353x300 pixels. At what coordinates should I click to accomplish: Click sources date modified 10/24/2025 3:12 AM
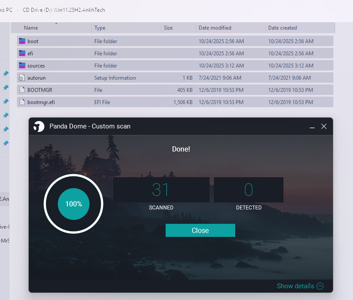(x=221, y=66)
